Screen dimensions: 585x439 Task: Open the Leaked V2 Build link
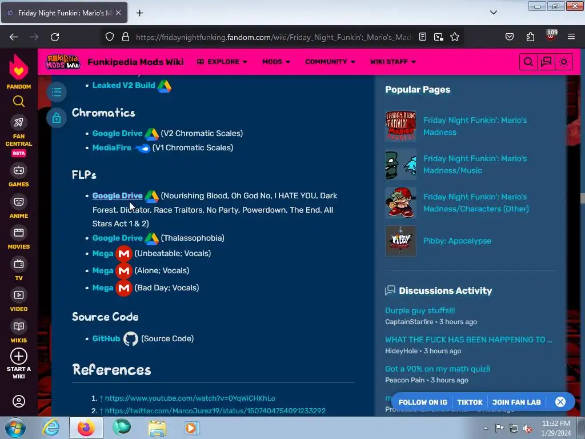(124, 85)
